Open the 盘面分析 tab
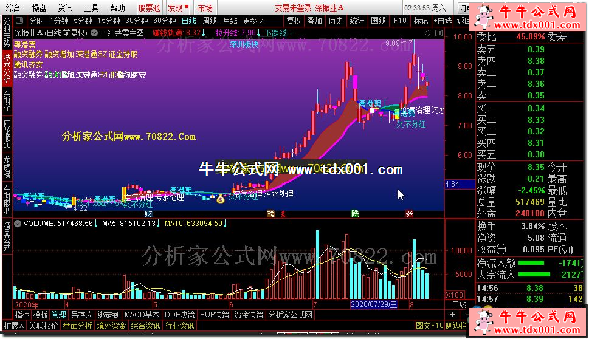 77,326
